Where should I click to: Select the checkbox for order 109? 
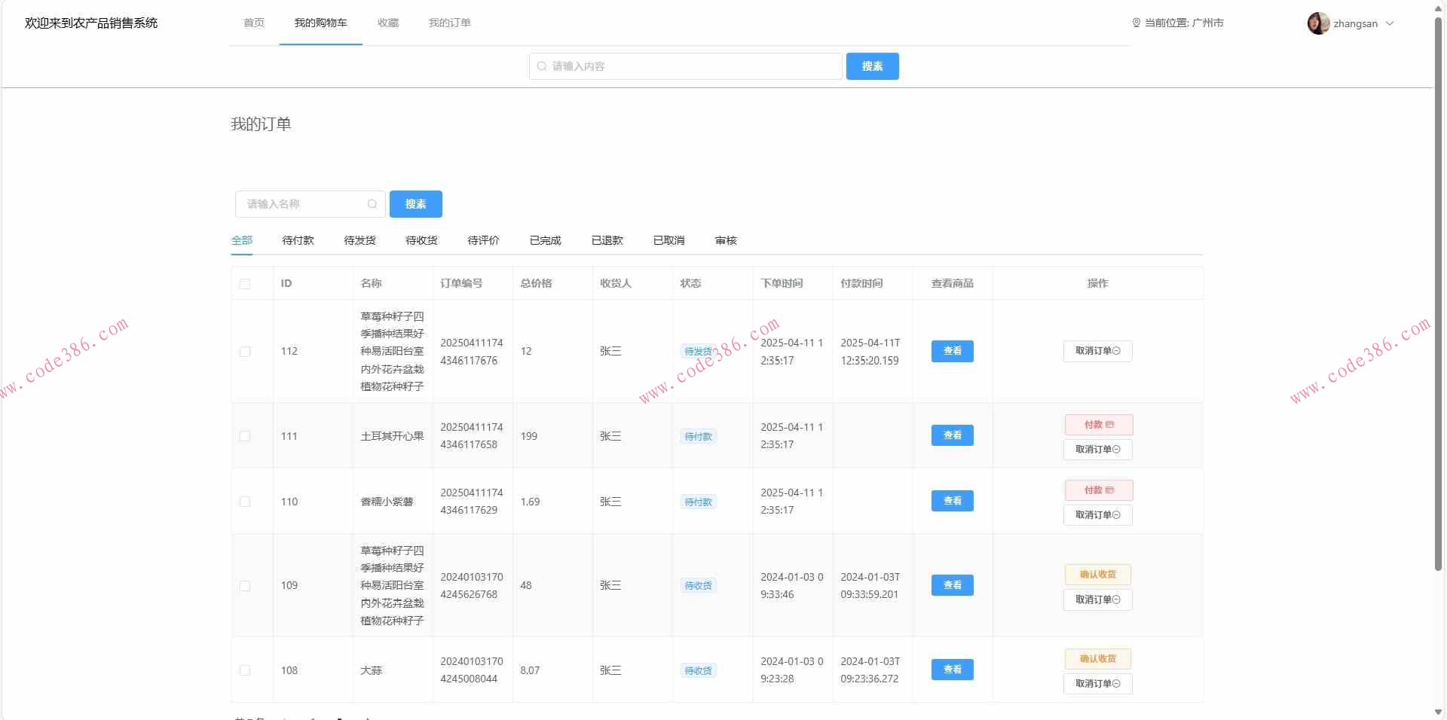tap(245, 586)
